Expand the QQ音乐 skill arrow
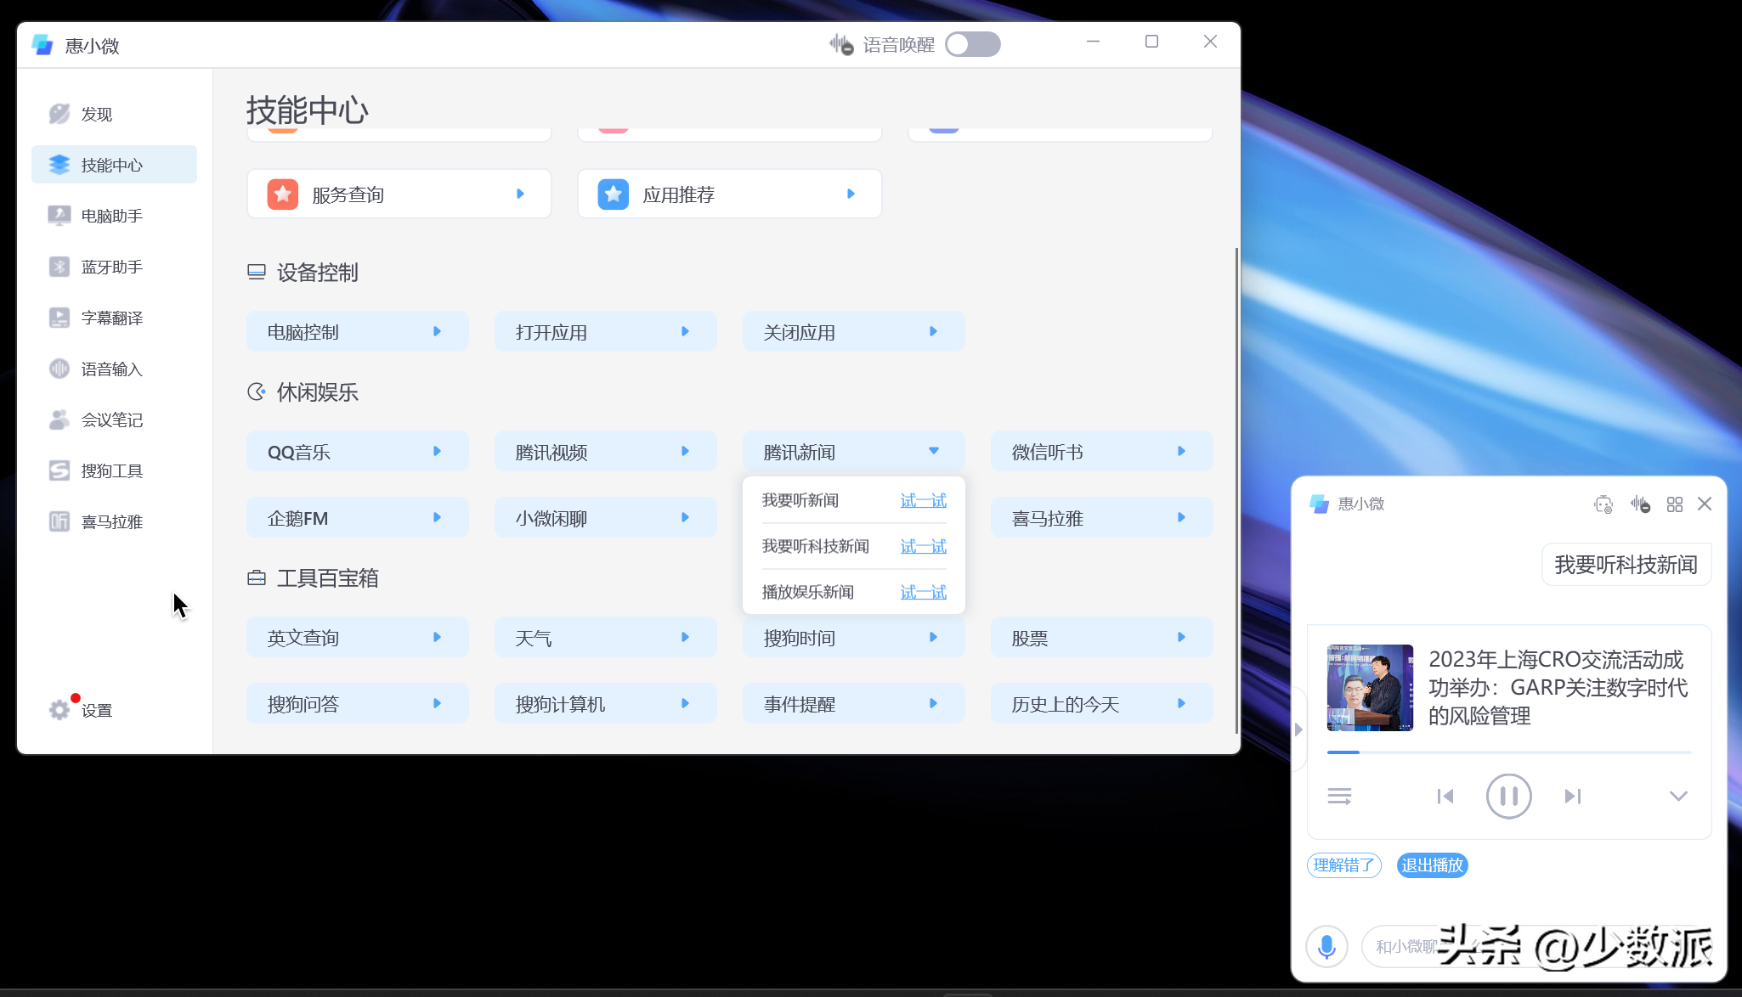 click(438, 452)
